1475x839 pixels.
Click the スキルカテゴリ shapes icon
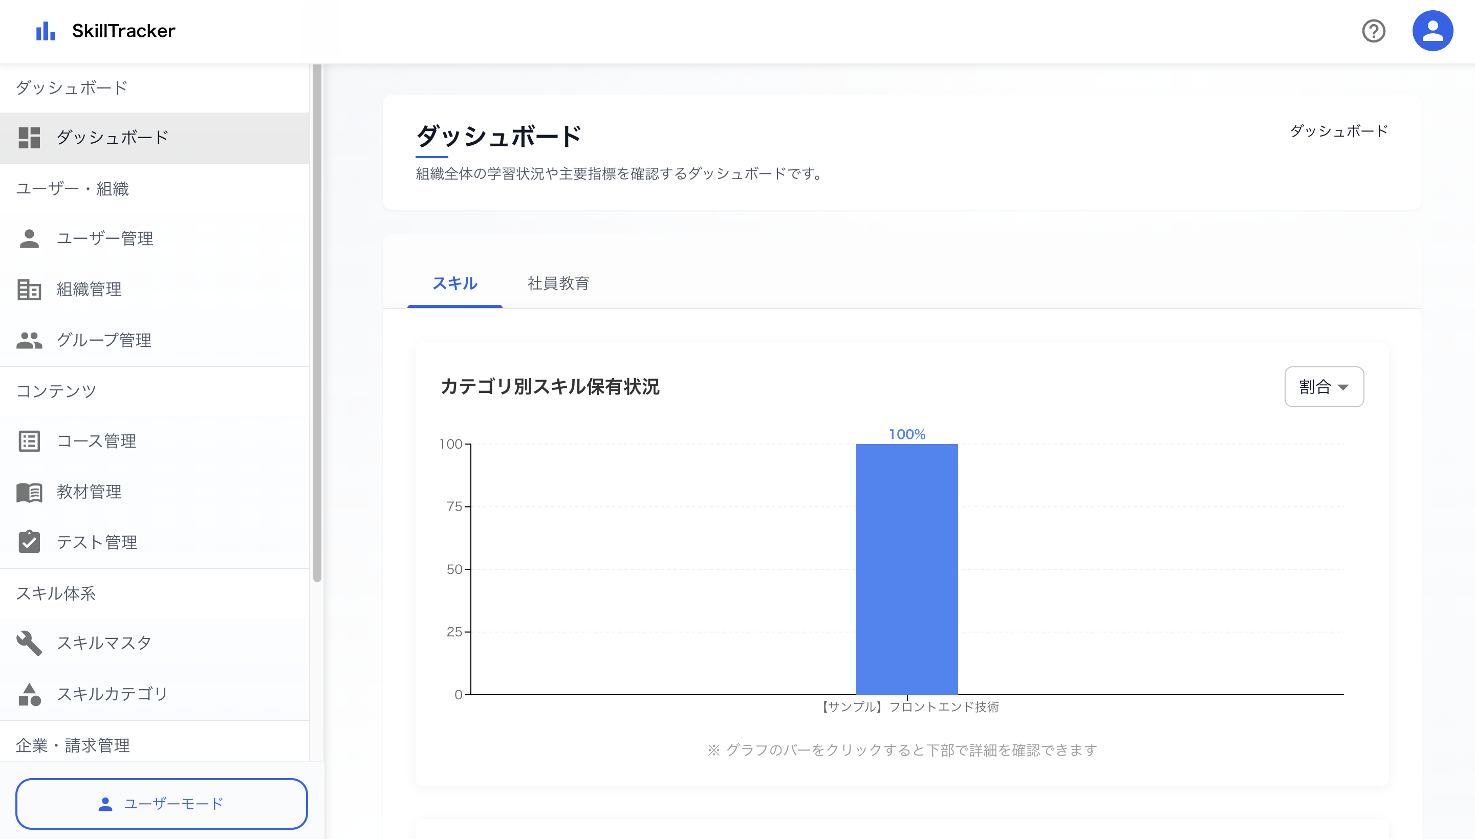pyautogui.click(x=29, y=694)
